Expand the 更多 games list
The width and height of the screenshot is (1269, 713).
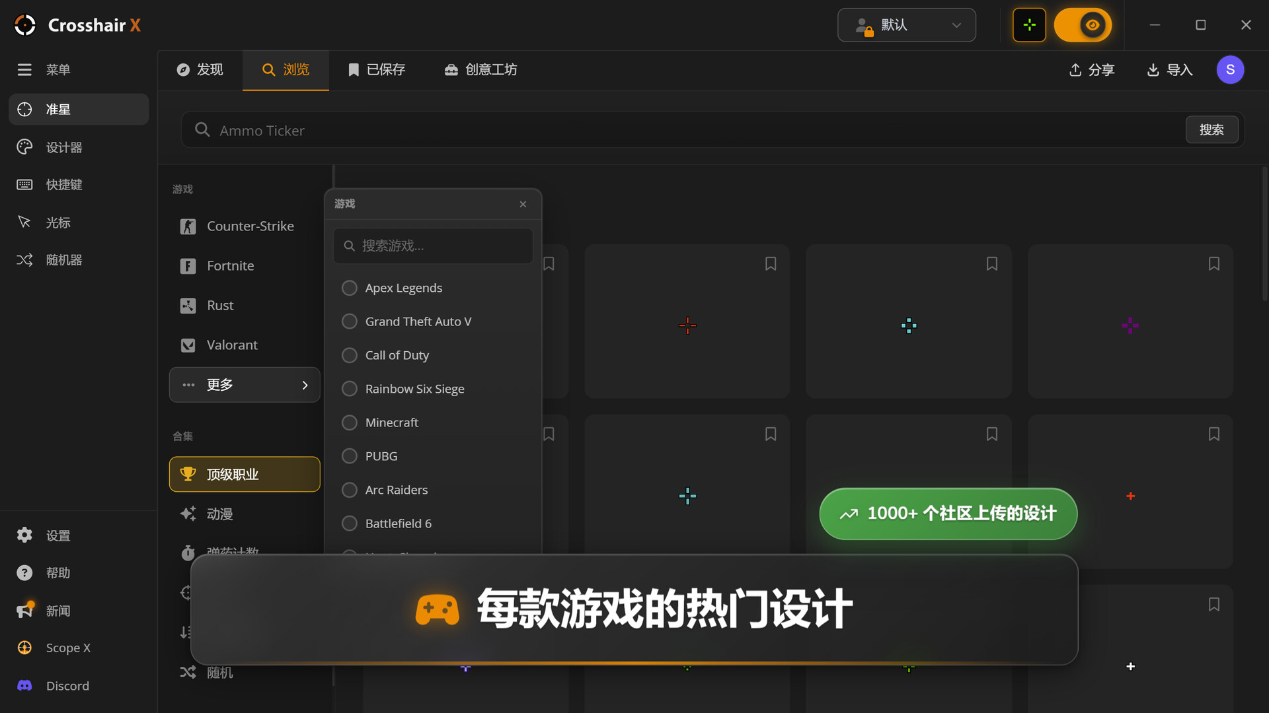(245, 385)
